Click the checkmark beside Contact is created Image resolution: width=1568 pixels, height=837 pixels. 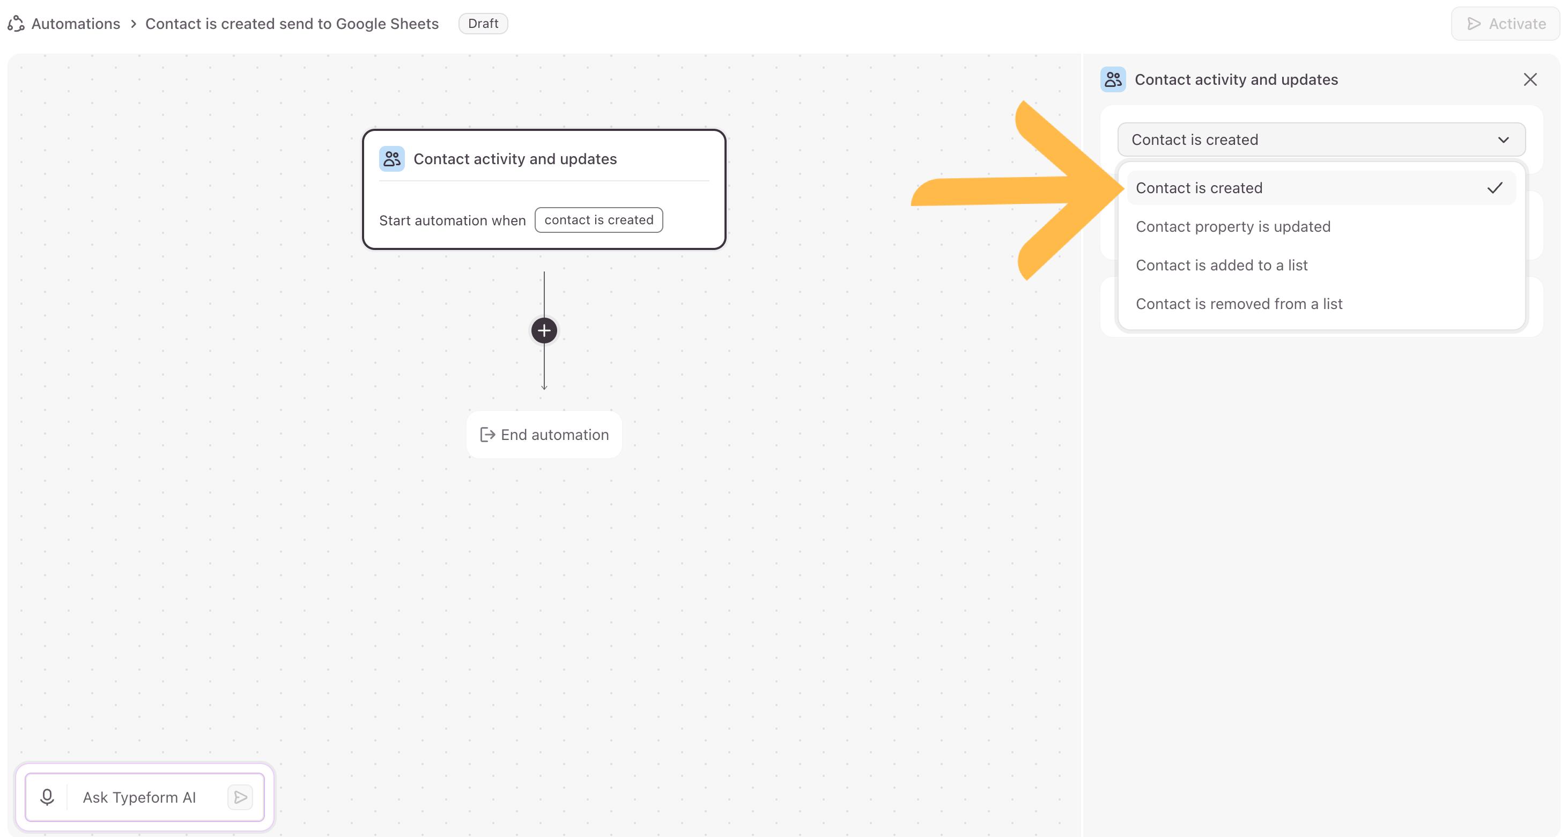coord(1495,188)
